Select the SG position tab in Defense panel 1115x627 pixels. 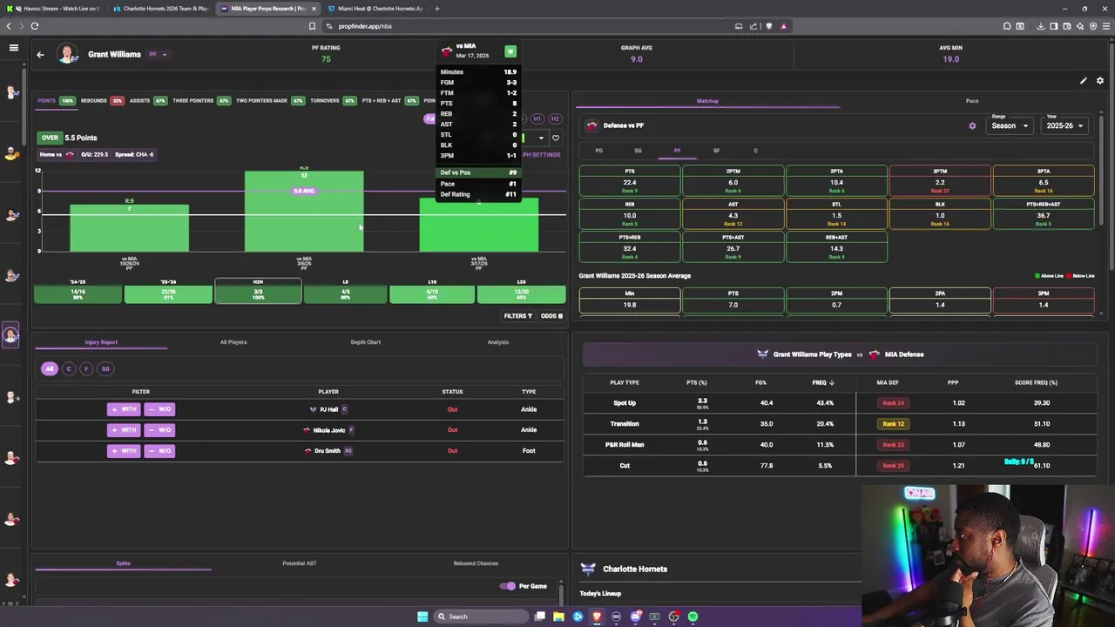pos(638,151)
